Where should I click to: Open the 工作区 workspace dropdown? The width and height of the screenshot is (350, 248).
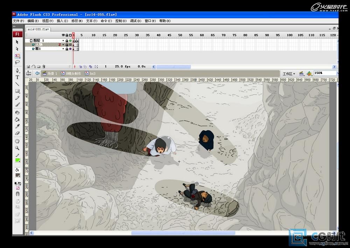pyautogui.click(x=289, y=74)
